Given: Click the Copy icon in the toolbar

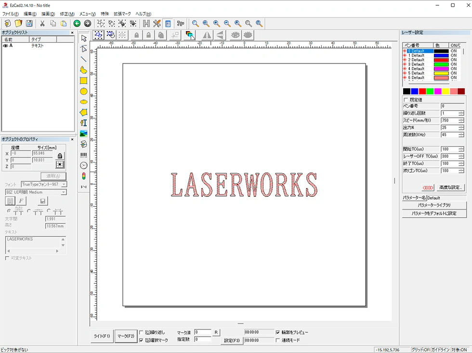Looking at the screenshot, I should pyautogui.click(x=53, y=24).
